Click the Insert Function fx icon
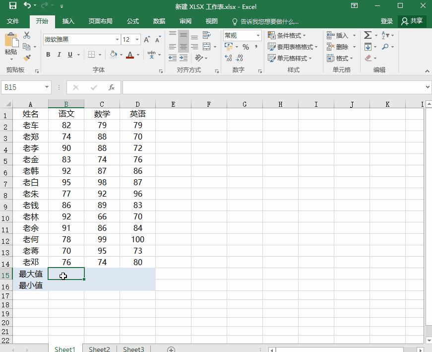Image resolution: width=432 pixels, height=352 pixels. click(x=112, y=87)
